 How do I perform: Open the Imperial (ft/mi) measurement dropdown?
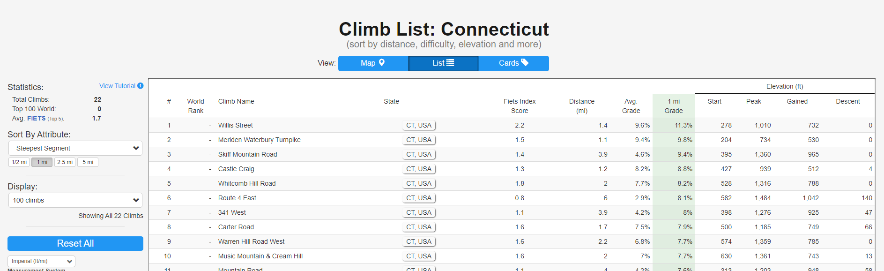click(41, 261)
